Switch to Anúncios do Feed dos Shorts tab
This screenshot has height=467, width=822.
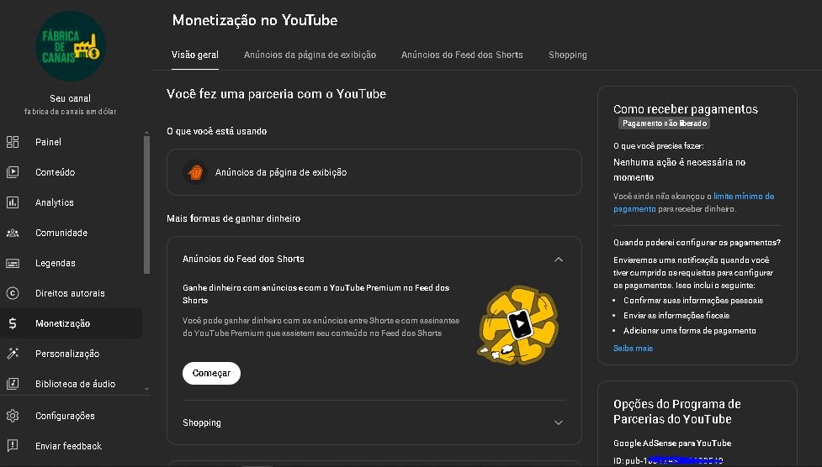(x=462, y=55)
